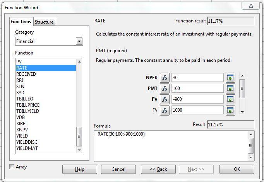The image size is (264, 182).
Task: Click the shrink icon for FV field
Action: click(230, 110)
